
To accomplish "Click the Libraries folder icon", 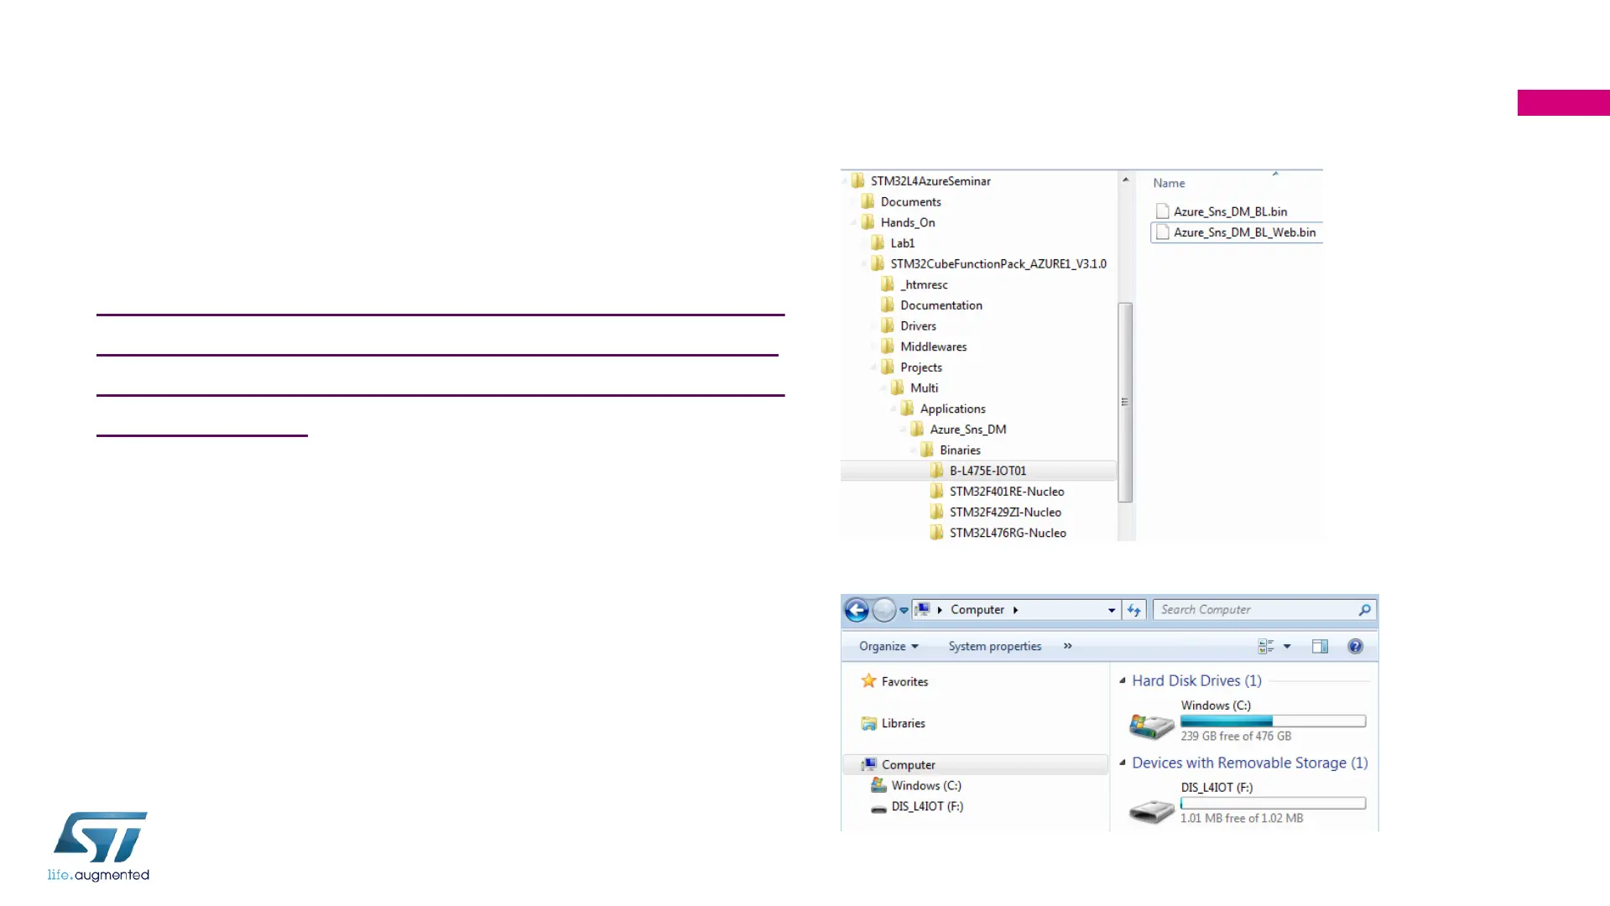I will pyautogui.click(x=869, y=723).
